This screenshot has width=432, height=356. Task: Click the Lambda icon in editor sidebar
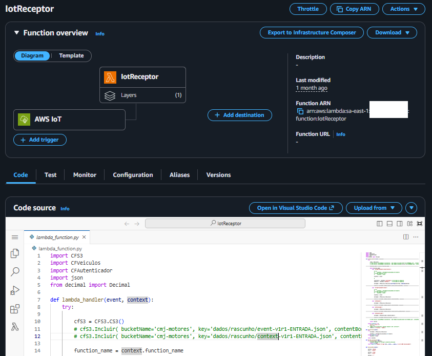point(15,327)
